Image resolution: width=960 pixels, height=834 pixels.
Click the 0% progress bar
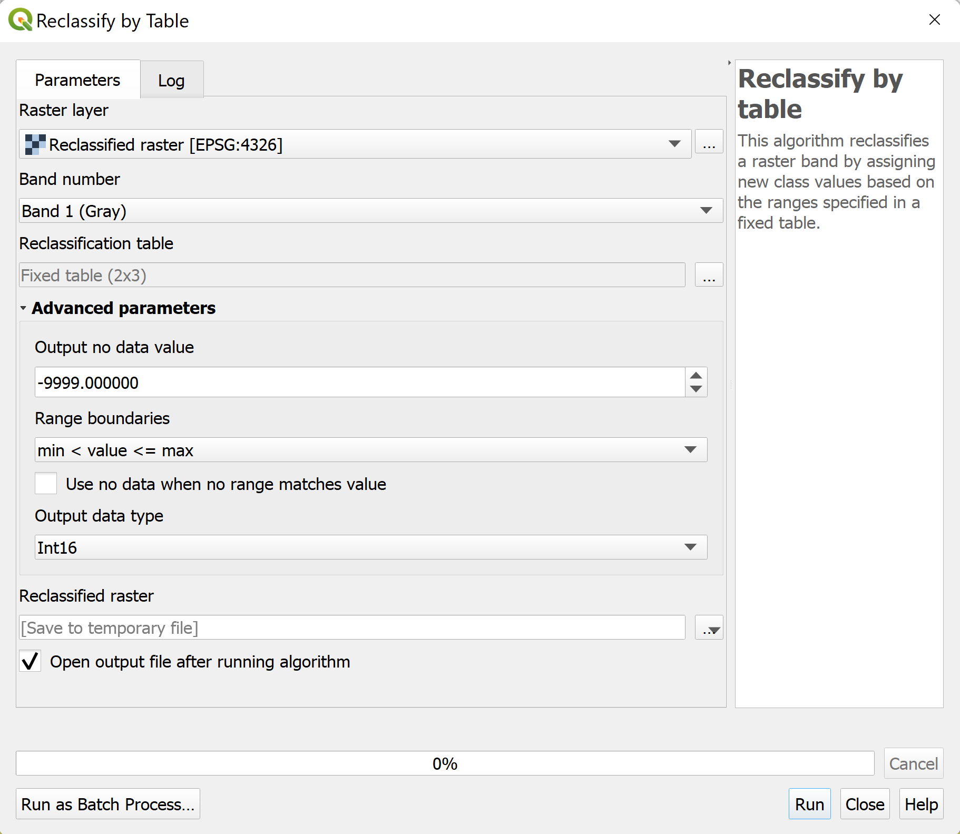(x=445, y=763)
